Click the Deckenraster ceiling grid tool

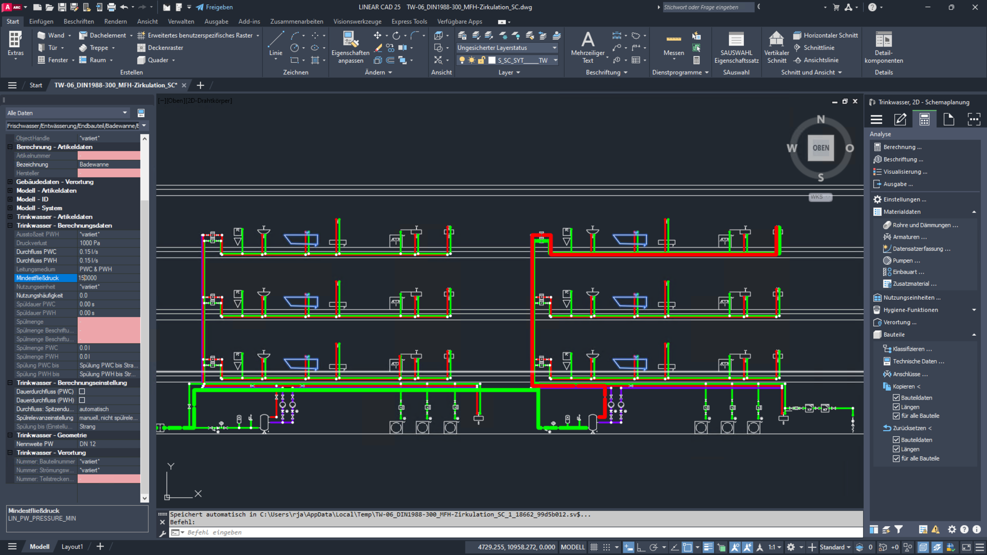tap(160, 48)
